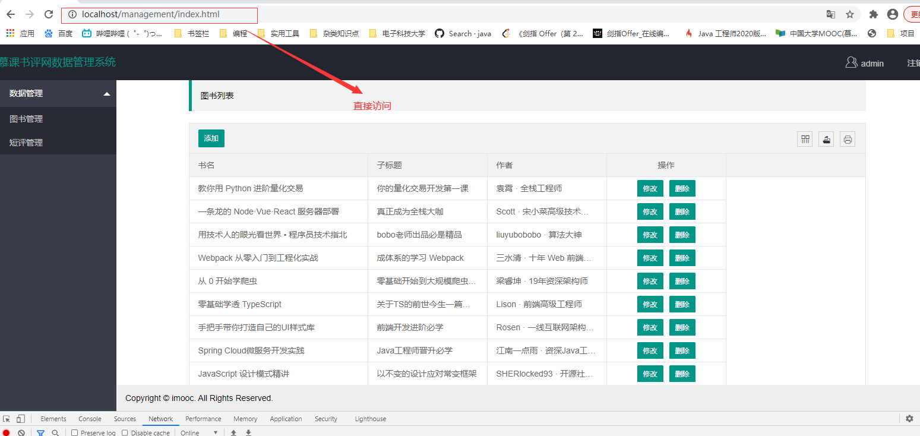Click the browser back arrow
The height and width of the screenshot is (436, 920).
(11, 14)
